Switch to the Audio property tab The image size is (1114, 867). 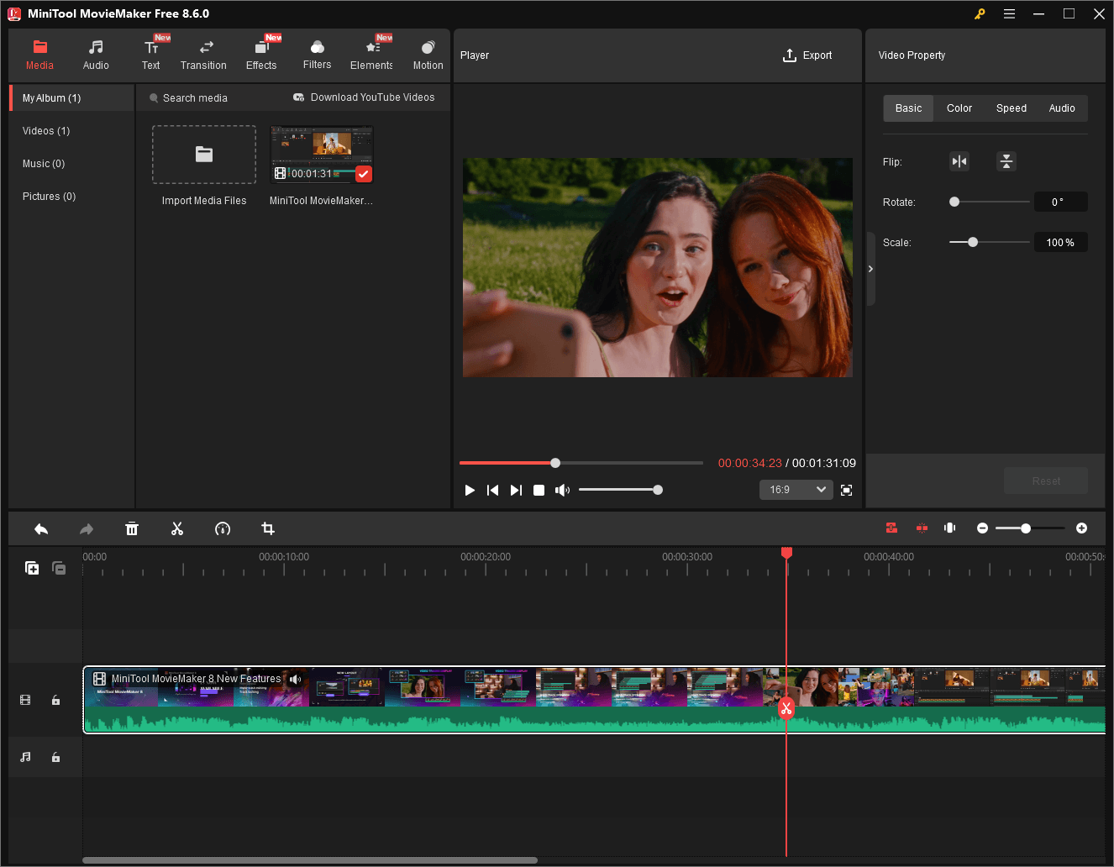[x=1062, y=108]
